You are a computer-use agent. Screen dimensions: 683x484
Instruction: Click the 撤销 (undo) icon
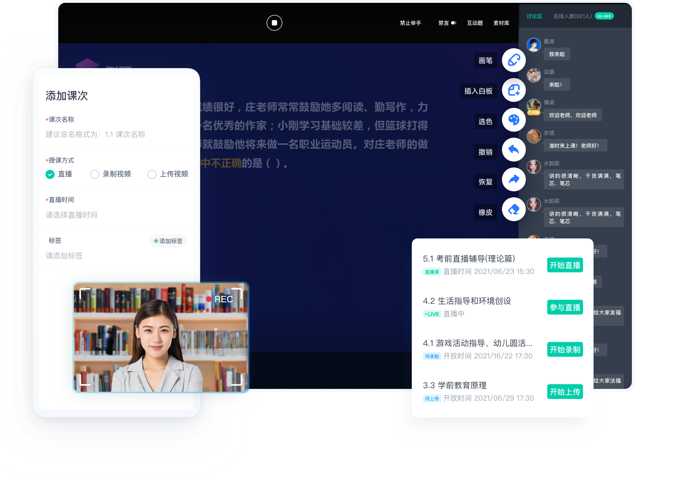[513, 149]
